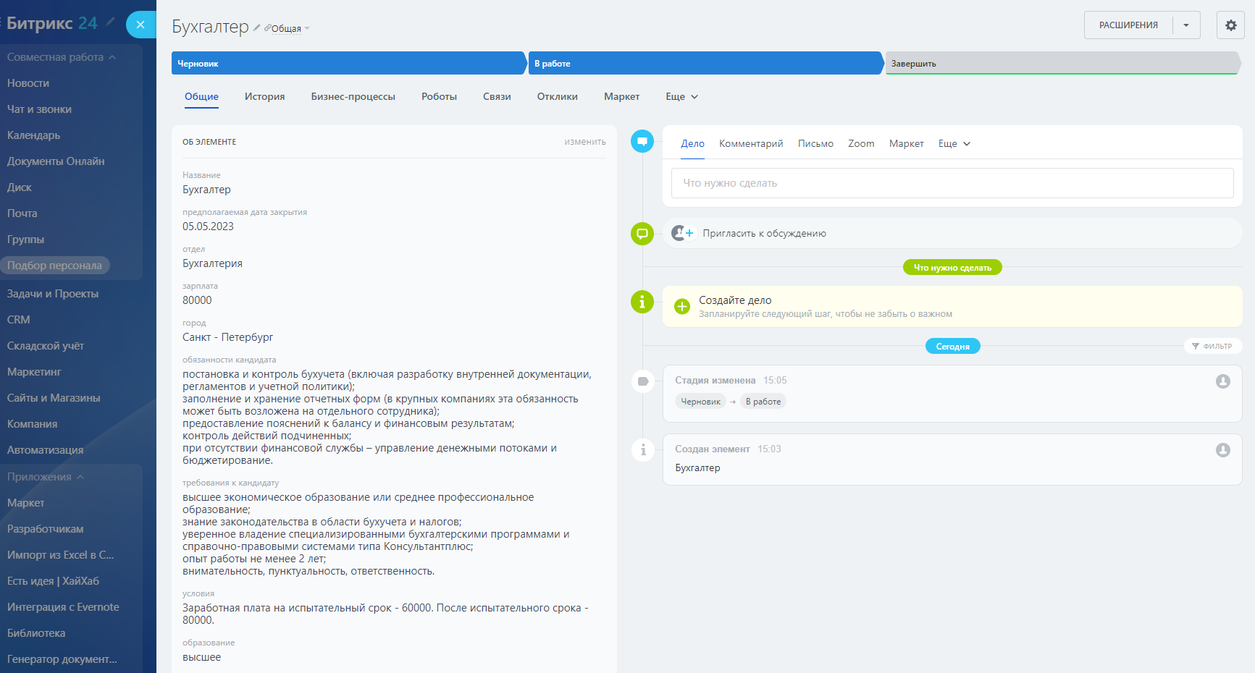Image resolution: width=1255 pixels, height=673 pixels.
Task: Open Маркетинг in sidebar
Action: pyautogui.click(x=34, y=372)
